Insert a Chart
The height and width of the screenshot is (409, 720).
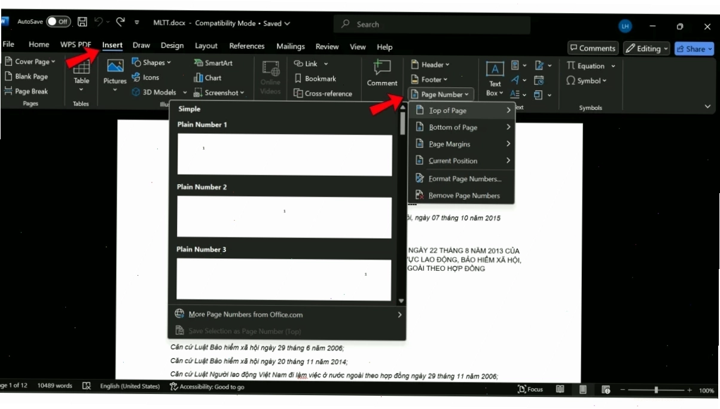[x=208, y=78]
